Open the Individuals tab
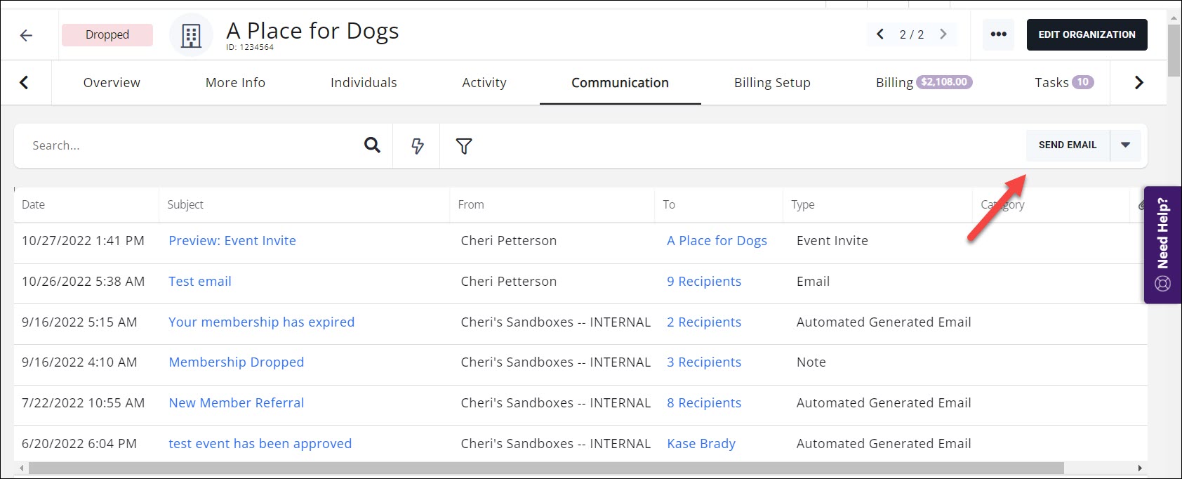Viewport: 1182px width, 479px height. coord(364,83)
